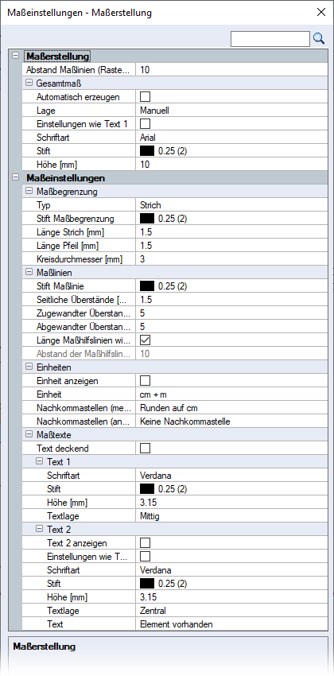Collapse the Maßlinien group
Screen dimensions: 334x676
point(29,272)
